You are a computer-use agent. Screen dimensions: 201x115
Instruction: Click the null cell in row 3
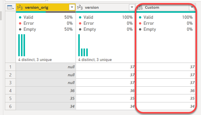tap(46, 82)
